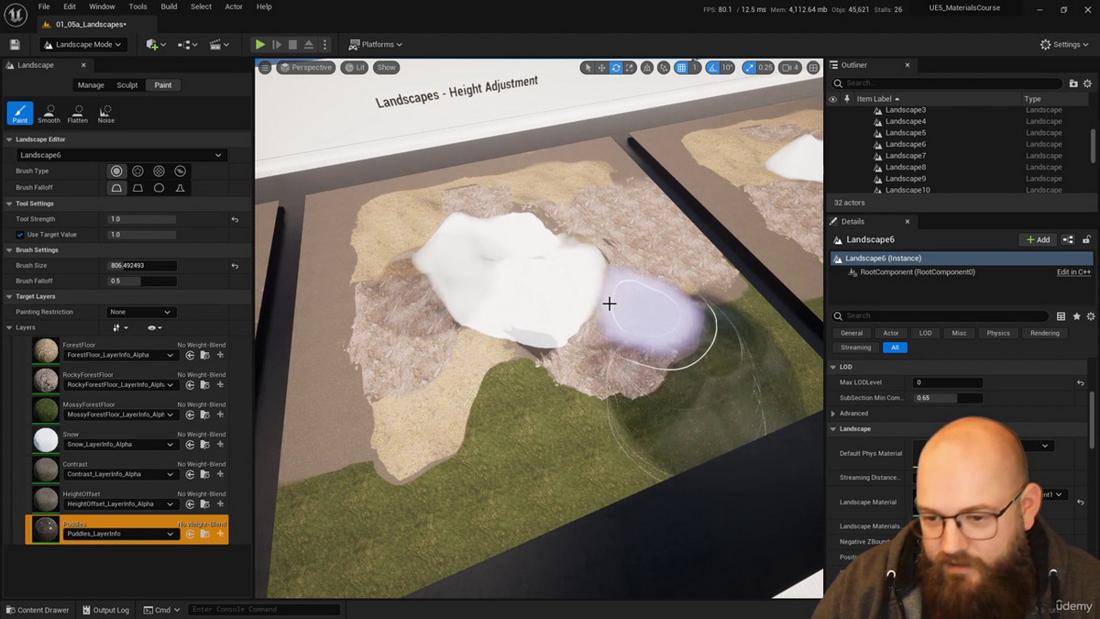This screenshot has width=1100, height=619.
Task: Select the Smooth landscape tool
Action: click(49, 113)
